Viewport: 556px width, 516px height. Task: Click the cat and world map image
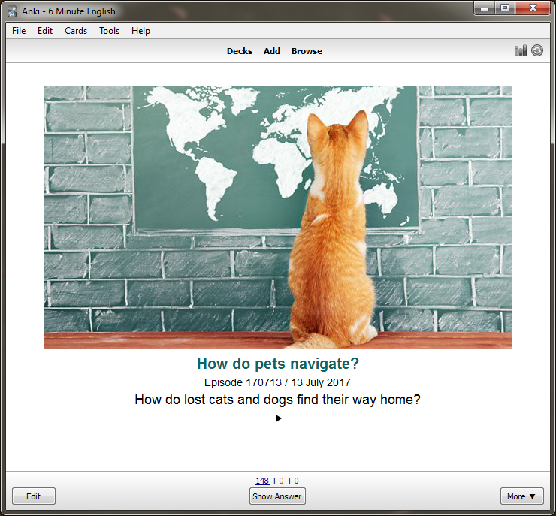(x=278, y=217)
